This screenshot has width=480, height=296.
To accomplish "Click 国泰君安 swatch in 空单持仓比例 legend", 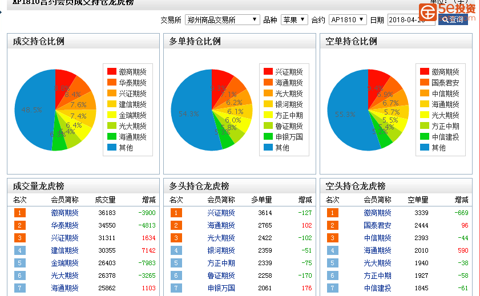I will click(x=425, y=82).
